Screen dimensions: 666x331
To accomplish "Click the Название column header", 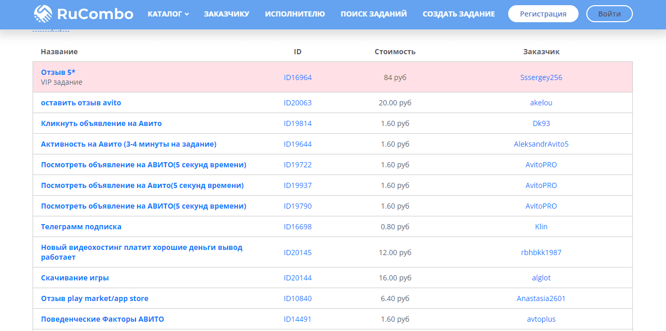I will (x=58, y=52).
